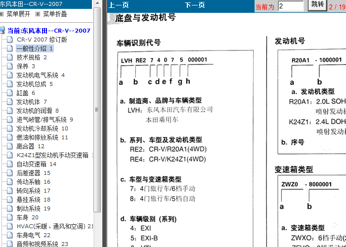Open 离合器 12 chapter
This screenshot has width=346, height=247.
pos(31,146)
